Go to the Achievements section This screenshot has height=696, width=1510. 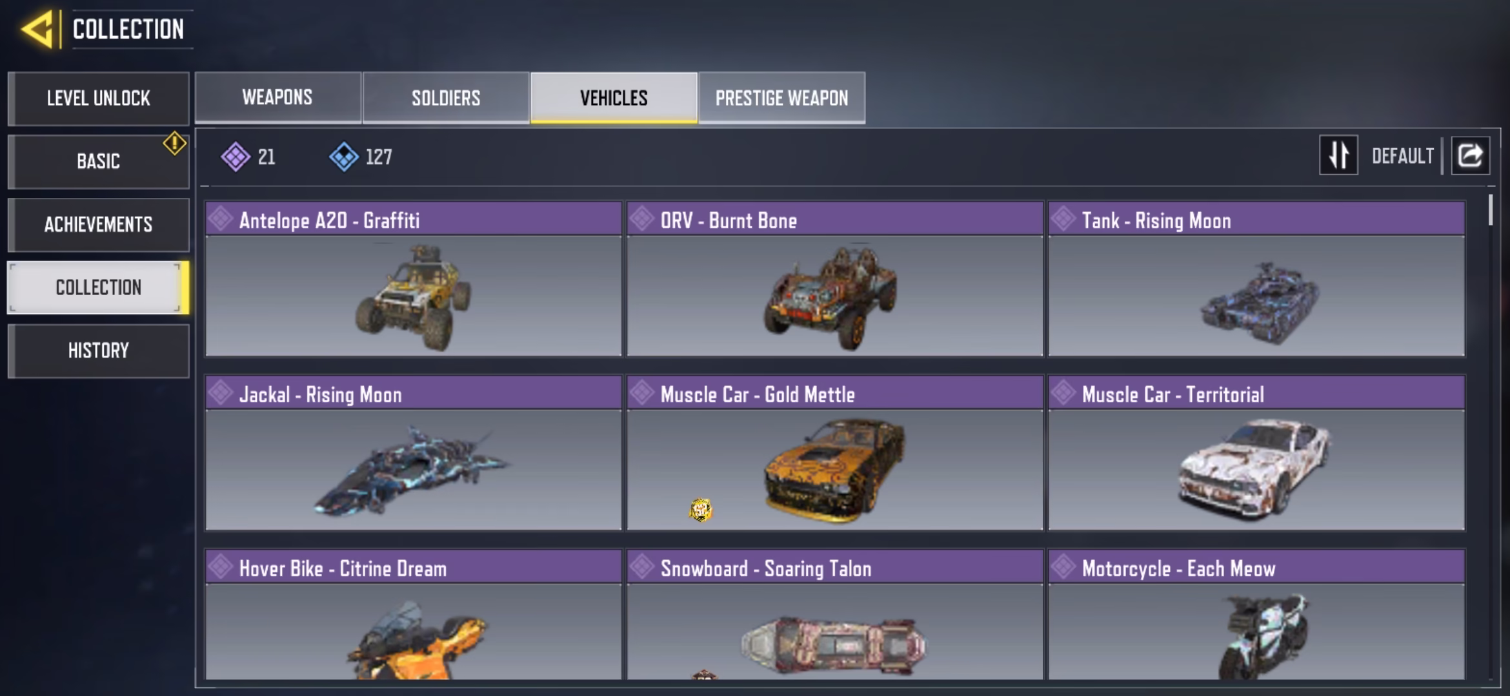[99, 224]
